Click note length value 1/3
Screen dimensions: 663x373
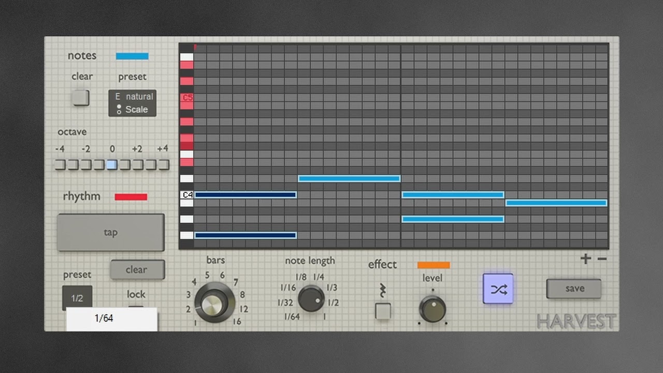332,288
